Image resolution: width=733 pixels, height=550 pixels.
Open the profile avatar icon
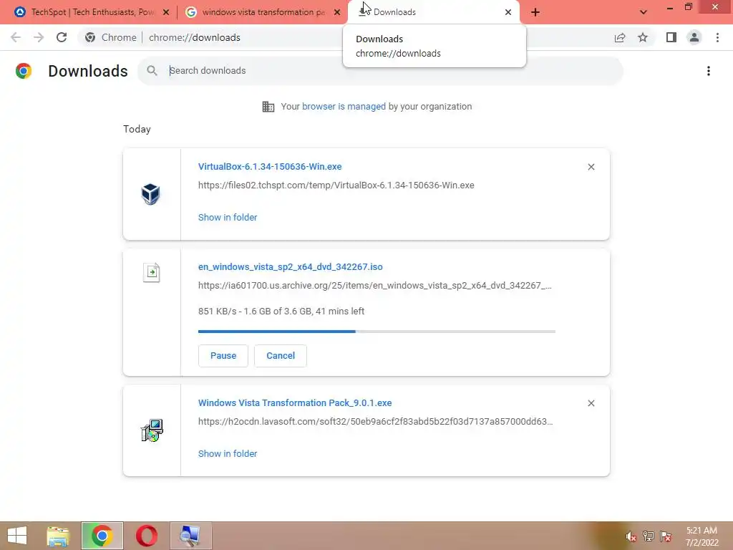[x=694, y=37]
